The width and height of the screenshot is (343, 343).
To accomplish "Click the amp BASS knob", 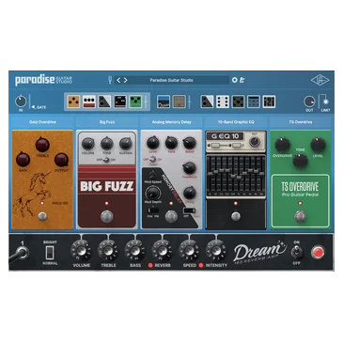I will (135, 251).
